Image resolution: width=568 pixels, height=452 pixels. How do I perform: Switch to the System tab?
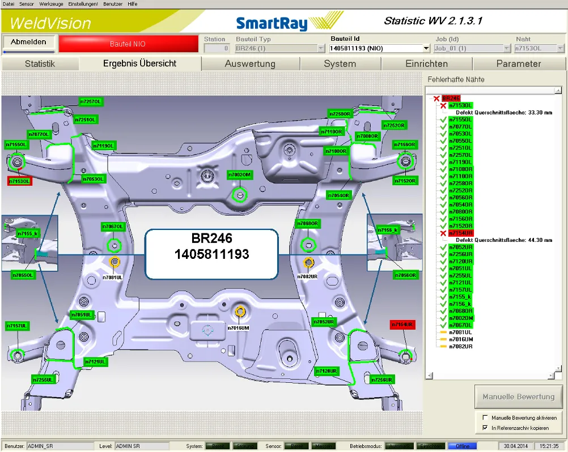[x=340, y=63]
